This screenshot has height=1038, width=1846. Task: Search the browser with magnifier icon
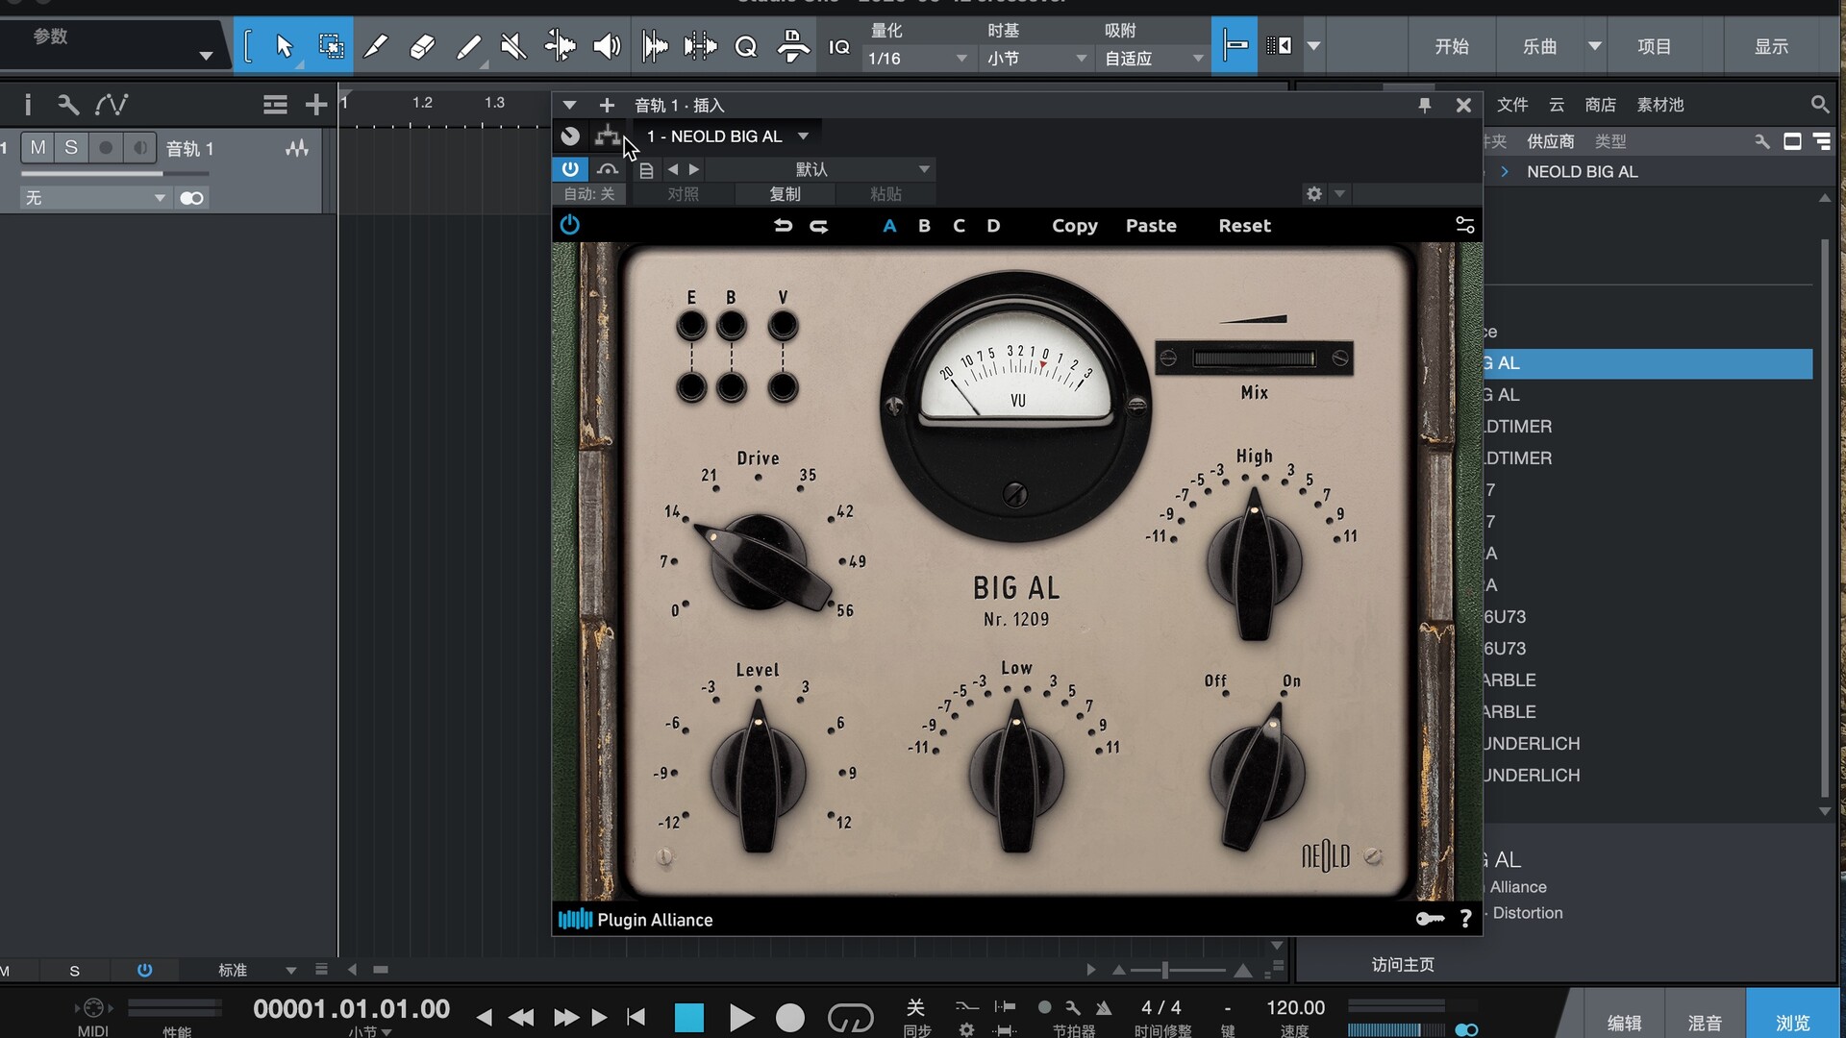click(1819, 104)
